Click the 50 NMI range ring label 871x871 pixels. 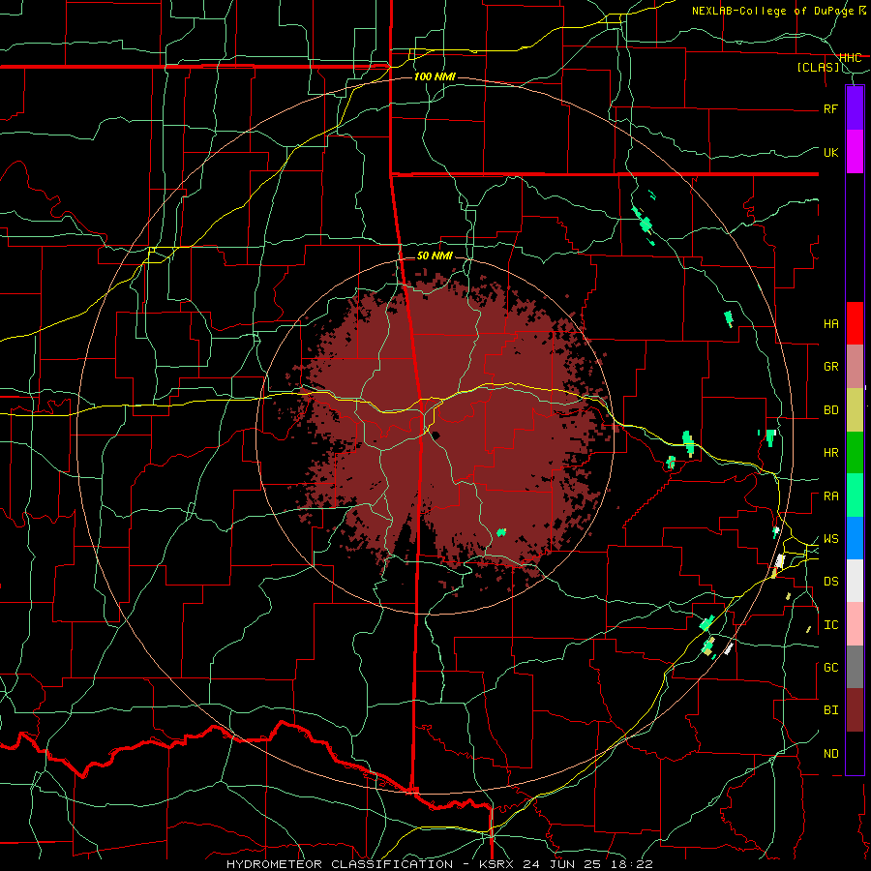435,255
